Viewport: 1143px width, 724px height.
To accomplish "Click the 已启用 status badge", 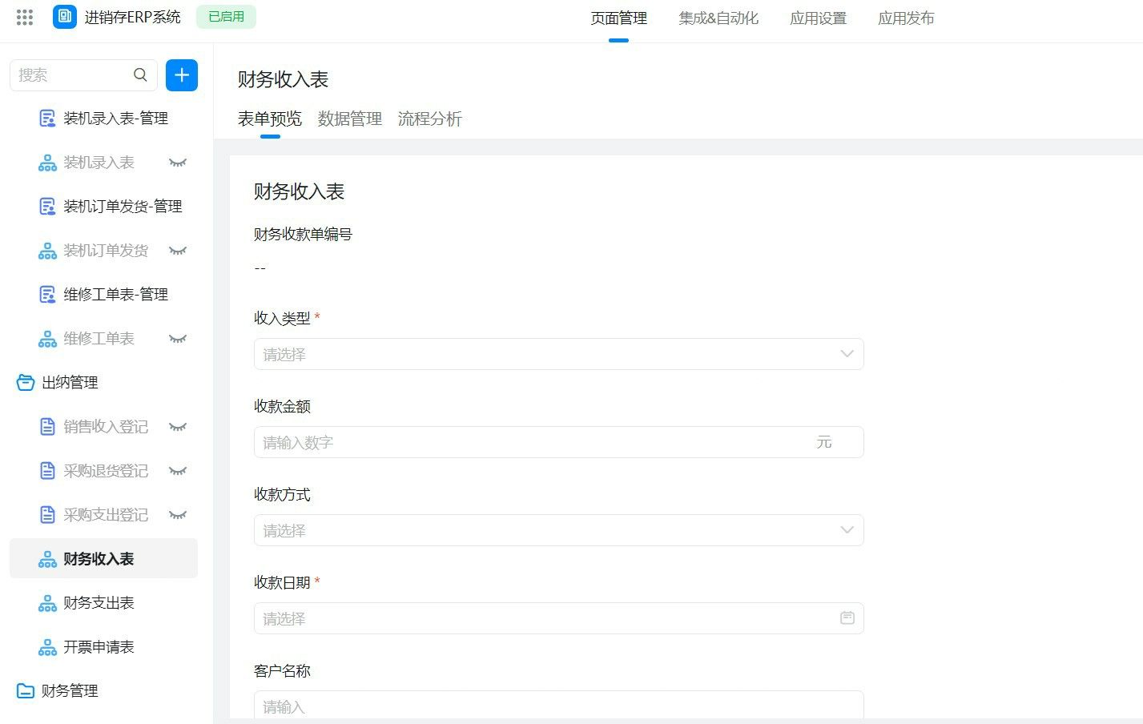I will [x=226, y=17].
